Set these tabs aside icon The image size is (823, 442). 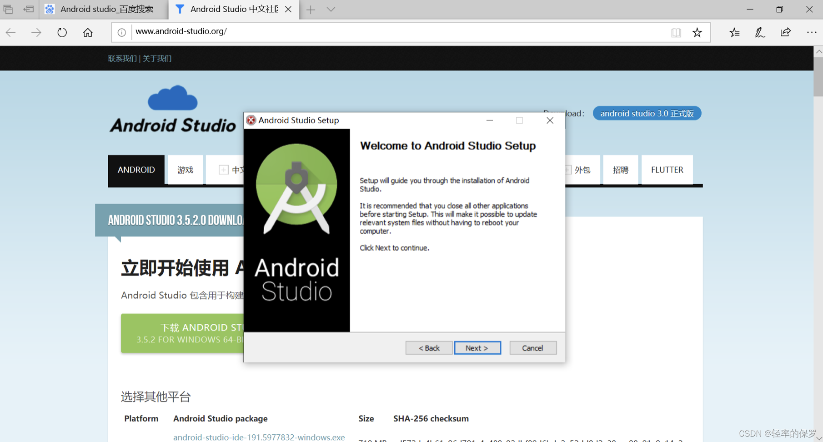click(29, 9)
